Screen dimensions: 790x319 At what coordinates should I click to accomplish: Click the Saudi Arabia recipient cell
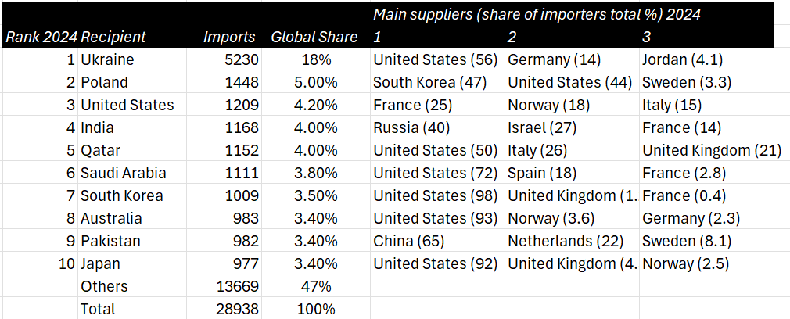click(132, 174)
